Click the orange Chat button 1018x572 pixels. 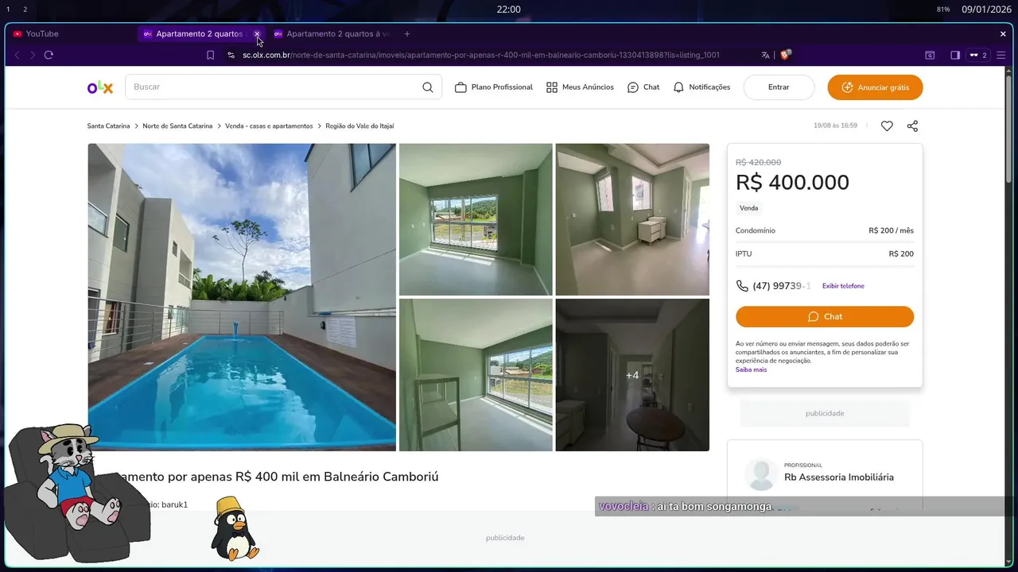click(825, 316)
